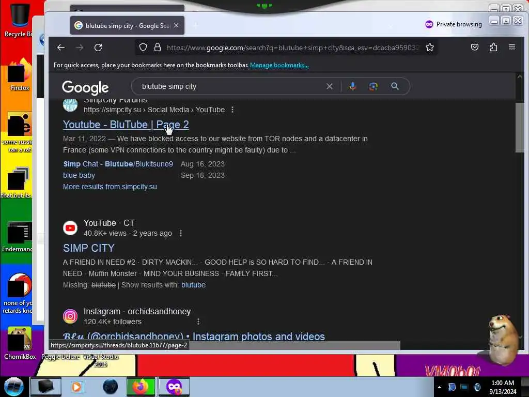Open the private browsing taskbar button

pyautogui.click(x=174, y=387)
